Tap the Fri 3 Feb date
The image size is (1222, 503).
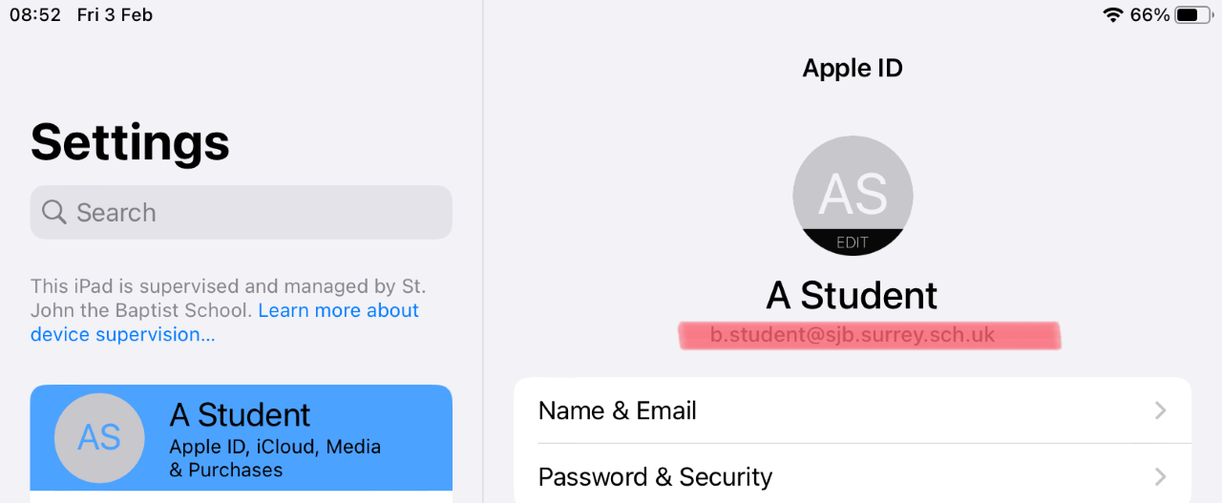tap(115, 15)
